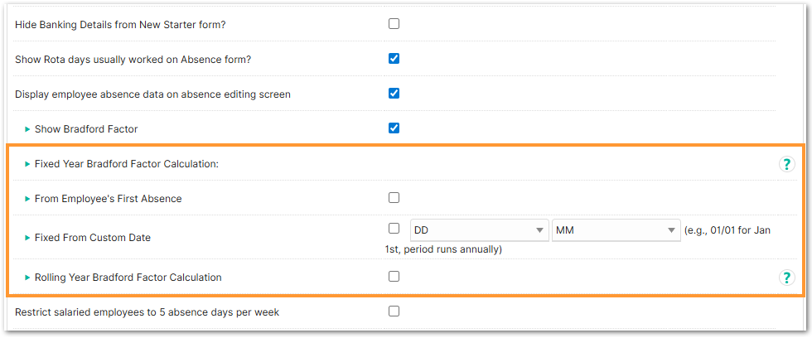Disable the Show Bradford Factor checkbox
This screenshot has height=338, width=812.
[x=394, y=128]
